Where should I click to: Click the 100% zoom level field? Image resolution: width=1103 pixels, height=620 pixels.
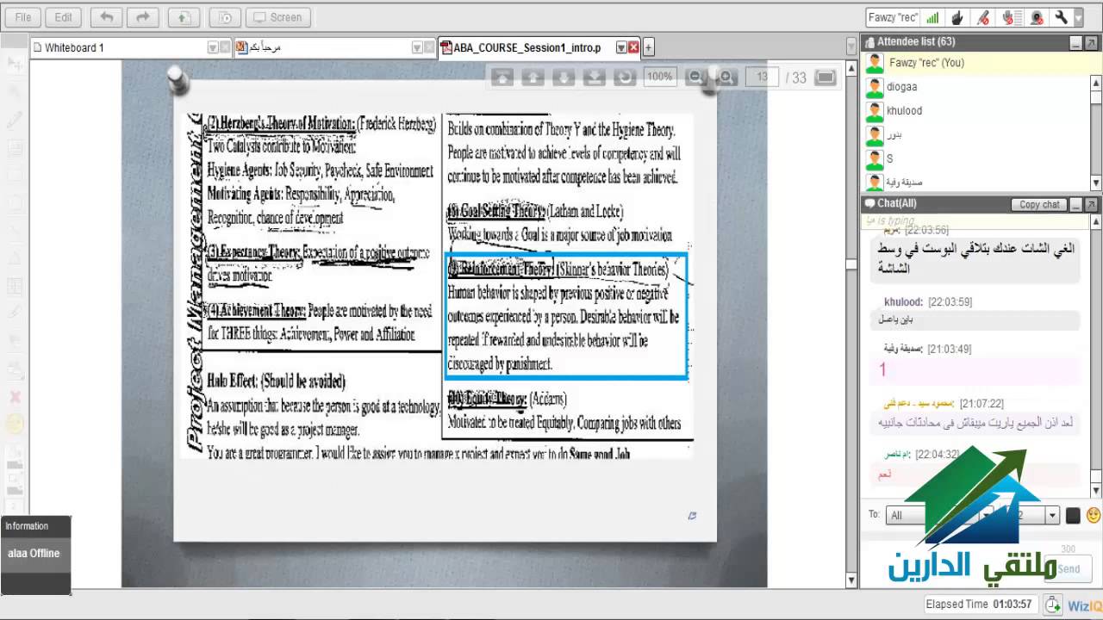660,77
